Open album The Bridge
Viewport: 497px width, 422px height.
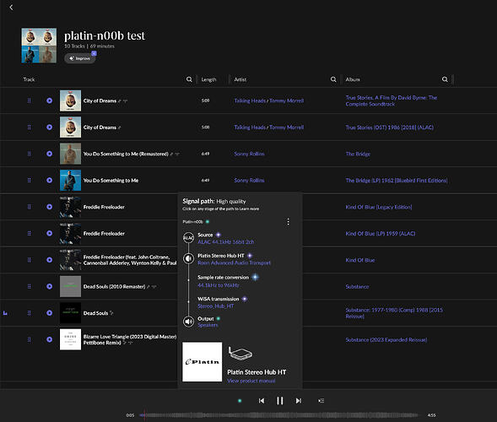pos(358,154)
